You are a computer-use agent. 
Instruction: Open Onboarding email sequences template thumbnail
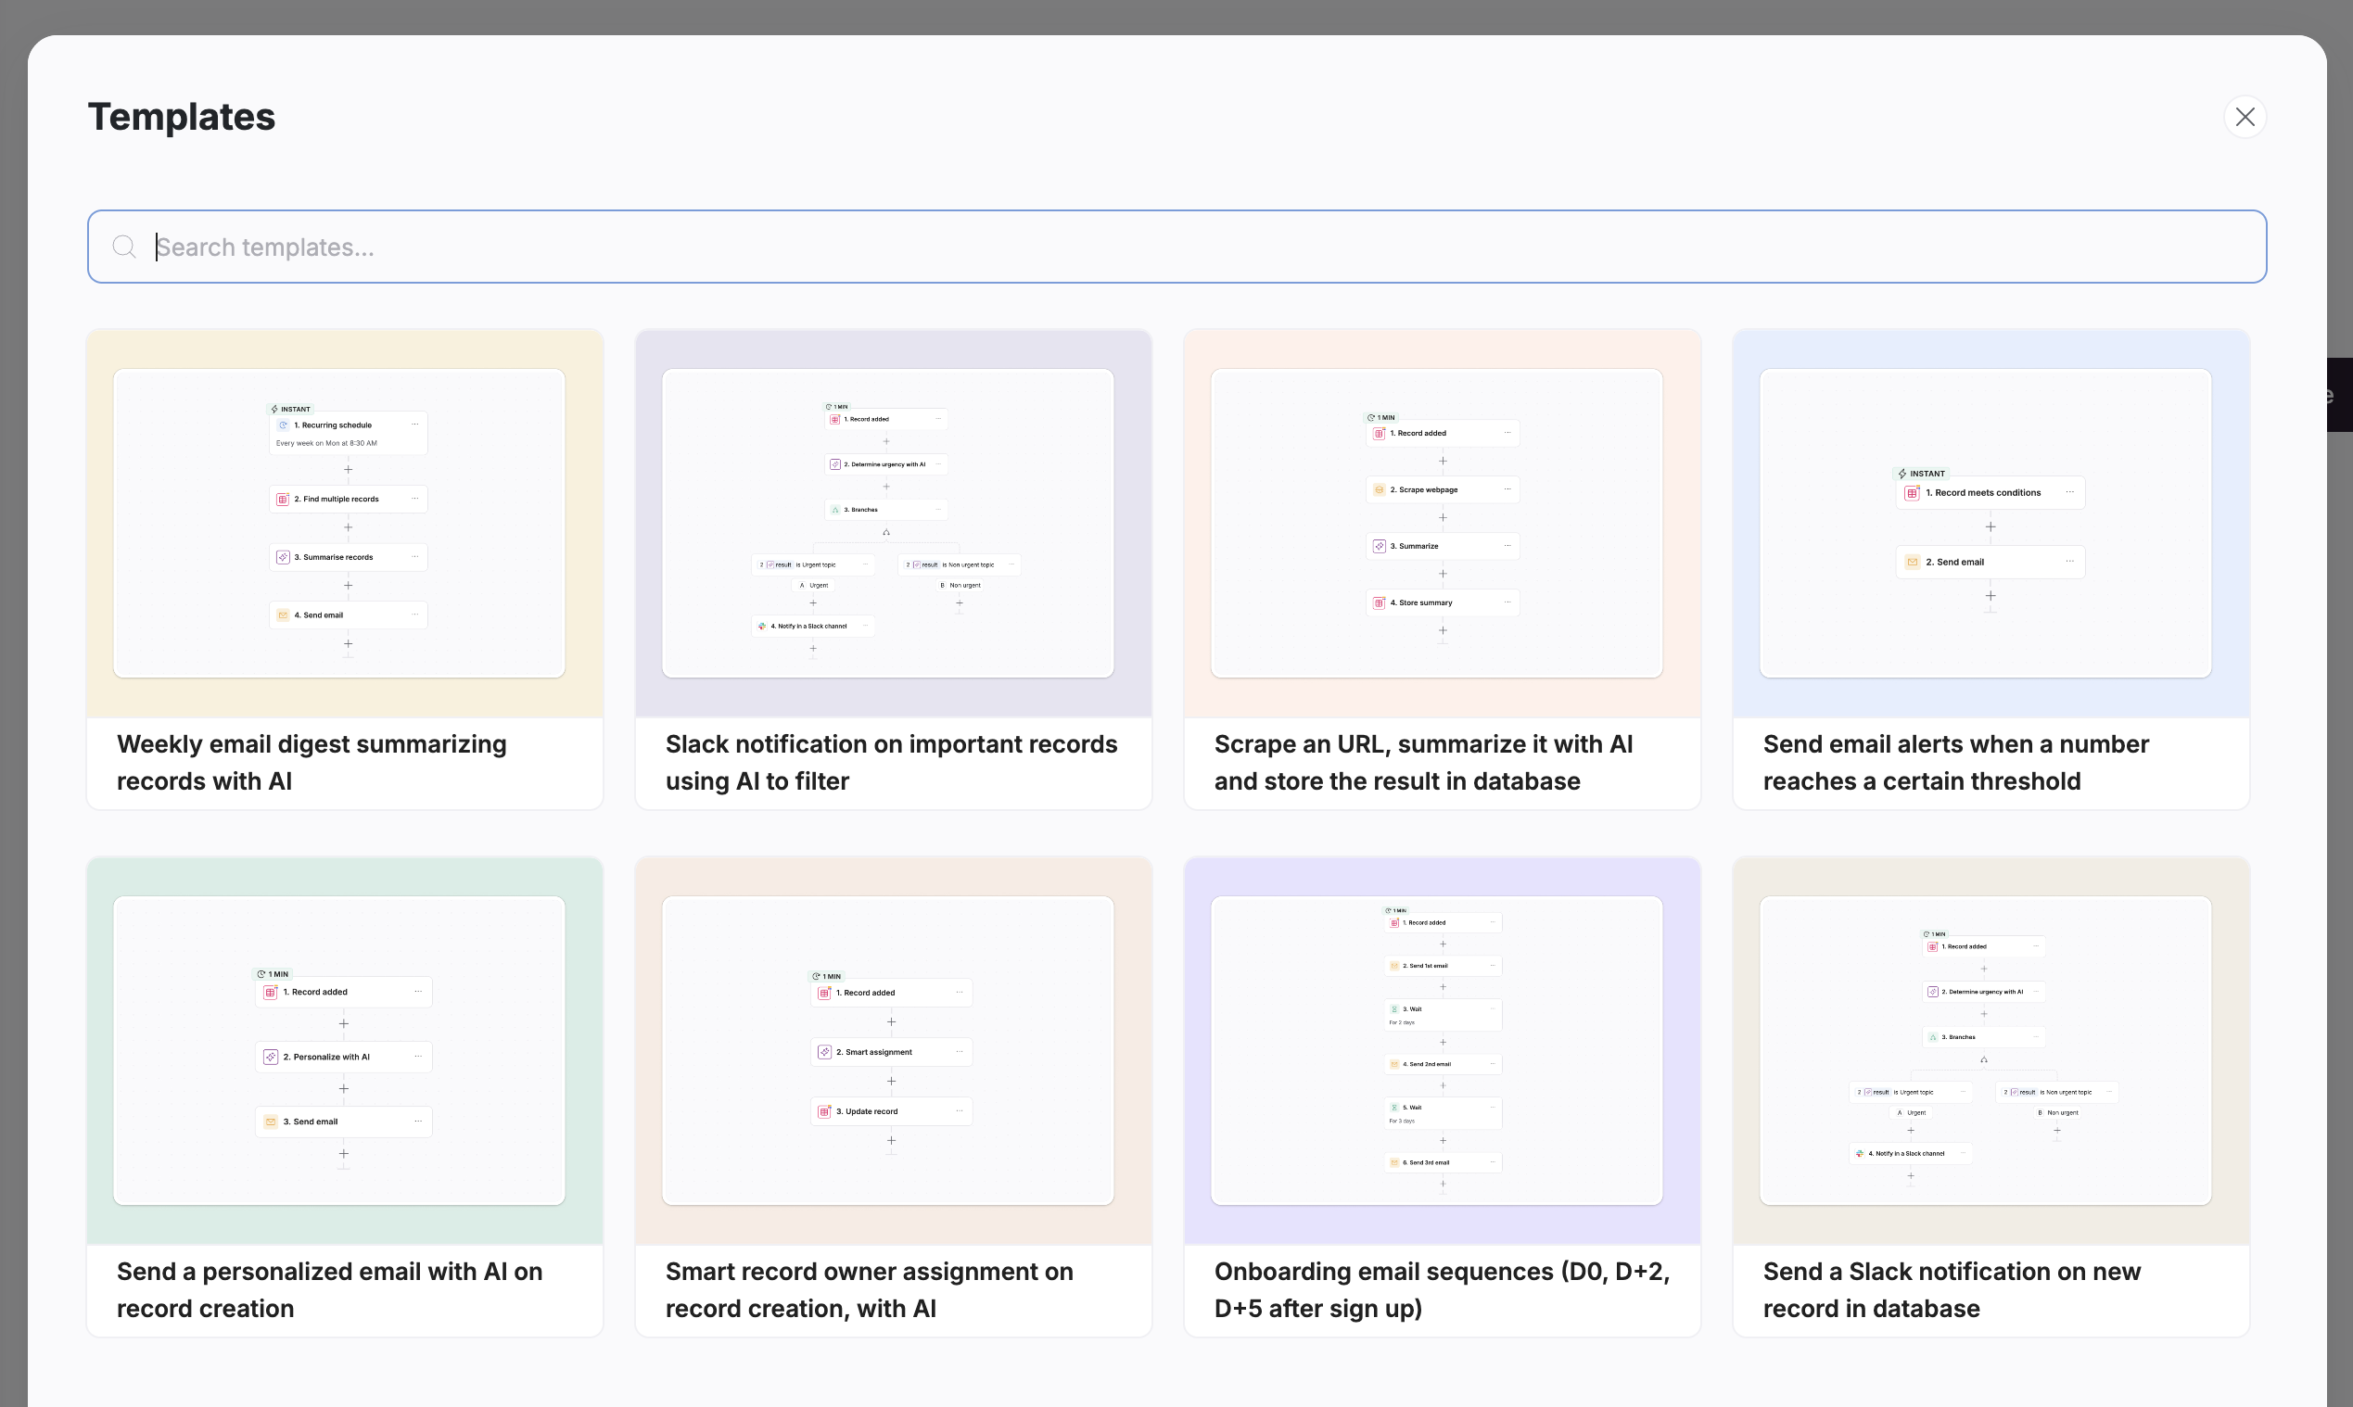click(1437, 1050)
